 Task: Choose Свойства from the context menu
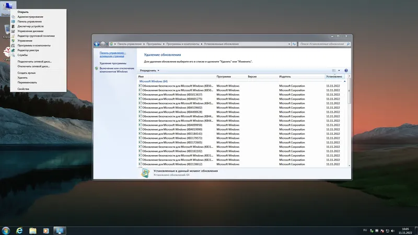point(23,89)
